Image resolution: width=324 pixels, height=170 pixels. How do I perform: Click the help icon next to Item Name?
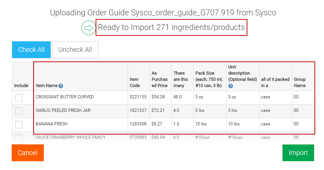click(x=61, y=86)
